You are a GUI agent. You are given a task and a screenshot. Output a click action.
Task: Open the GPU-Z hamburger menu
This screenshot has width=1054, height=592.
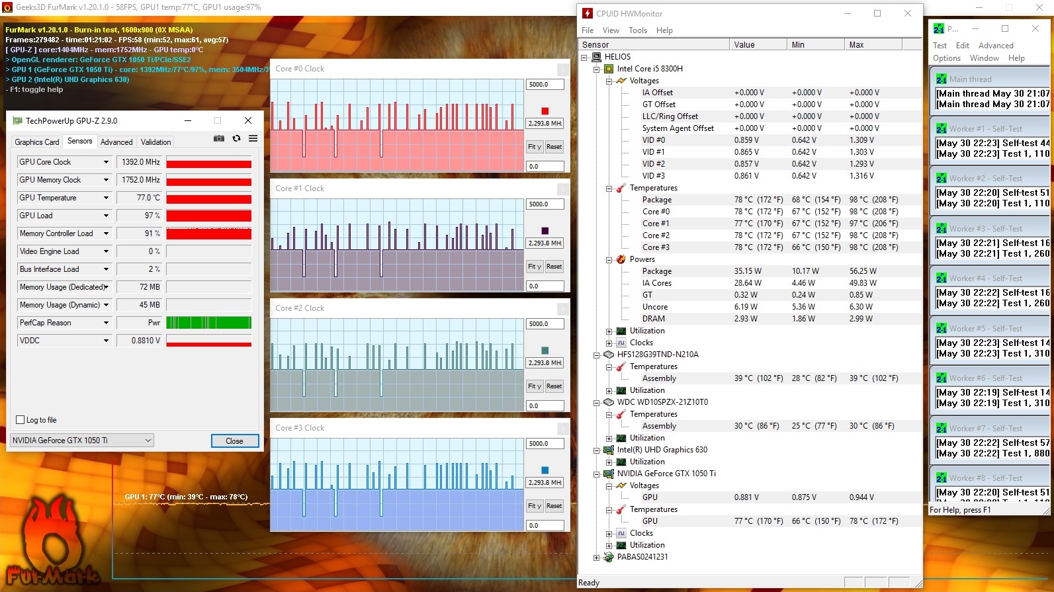click(x=253, y=138)
